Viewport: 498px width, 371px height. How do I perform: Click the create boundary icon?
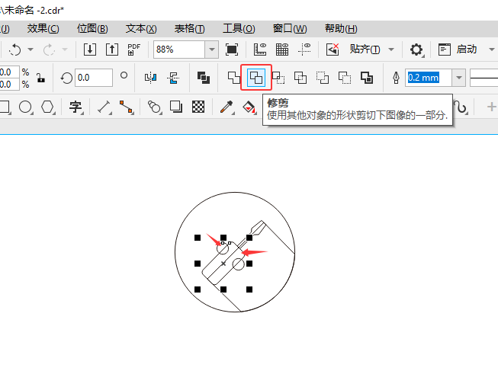pyautogui.click(x=367, y=78)
